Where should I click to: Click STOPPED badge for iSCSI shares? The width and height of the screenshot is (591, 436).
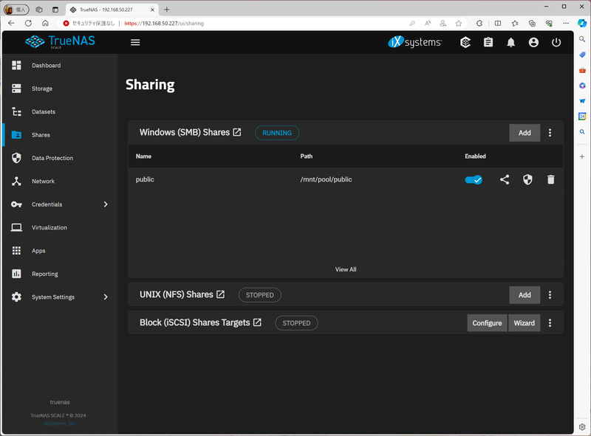click(297, 323)
